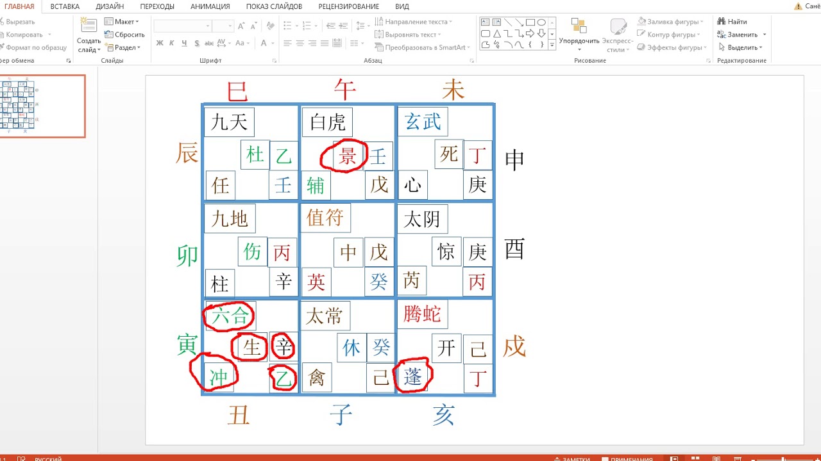
Task: Toggle underline Ч formatting
Action: click(x=184, y=44)
